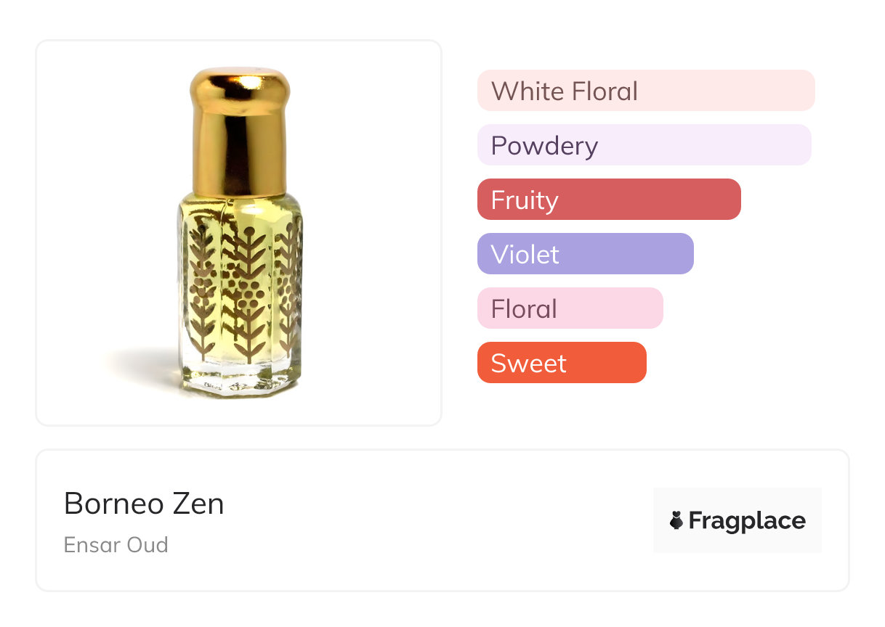Click the 'Powdery' text label
This screenshot has width=885, height=627.
(544, 146)
